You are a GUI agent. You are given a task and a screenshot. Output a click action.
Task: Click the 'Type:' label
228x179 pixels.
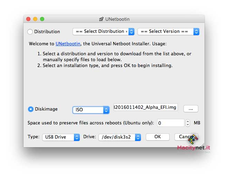(34, 137)
